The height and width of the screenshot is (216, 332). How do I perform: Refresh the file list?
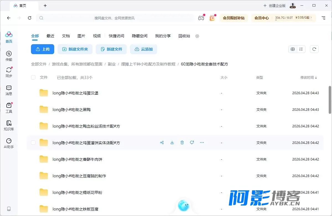(x=314, y=49)
